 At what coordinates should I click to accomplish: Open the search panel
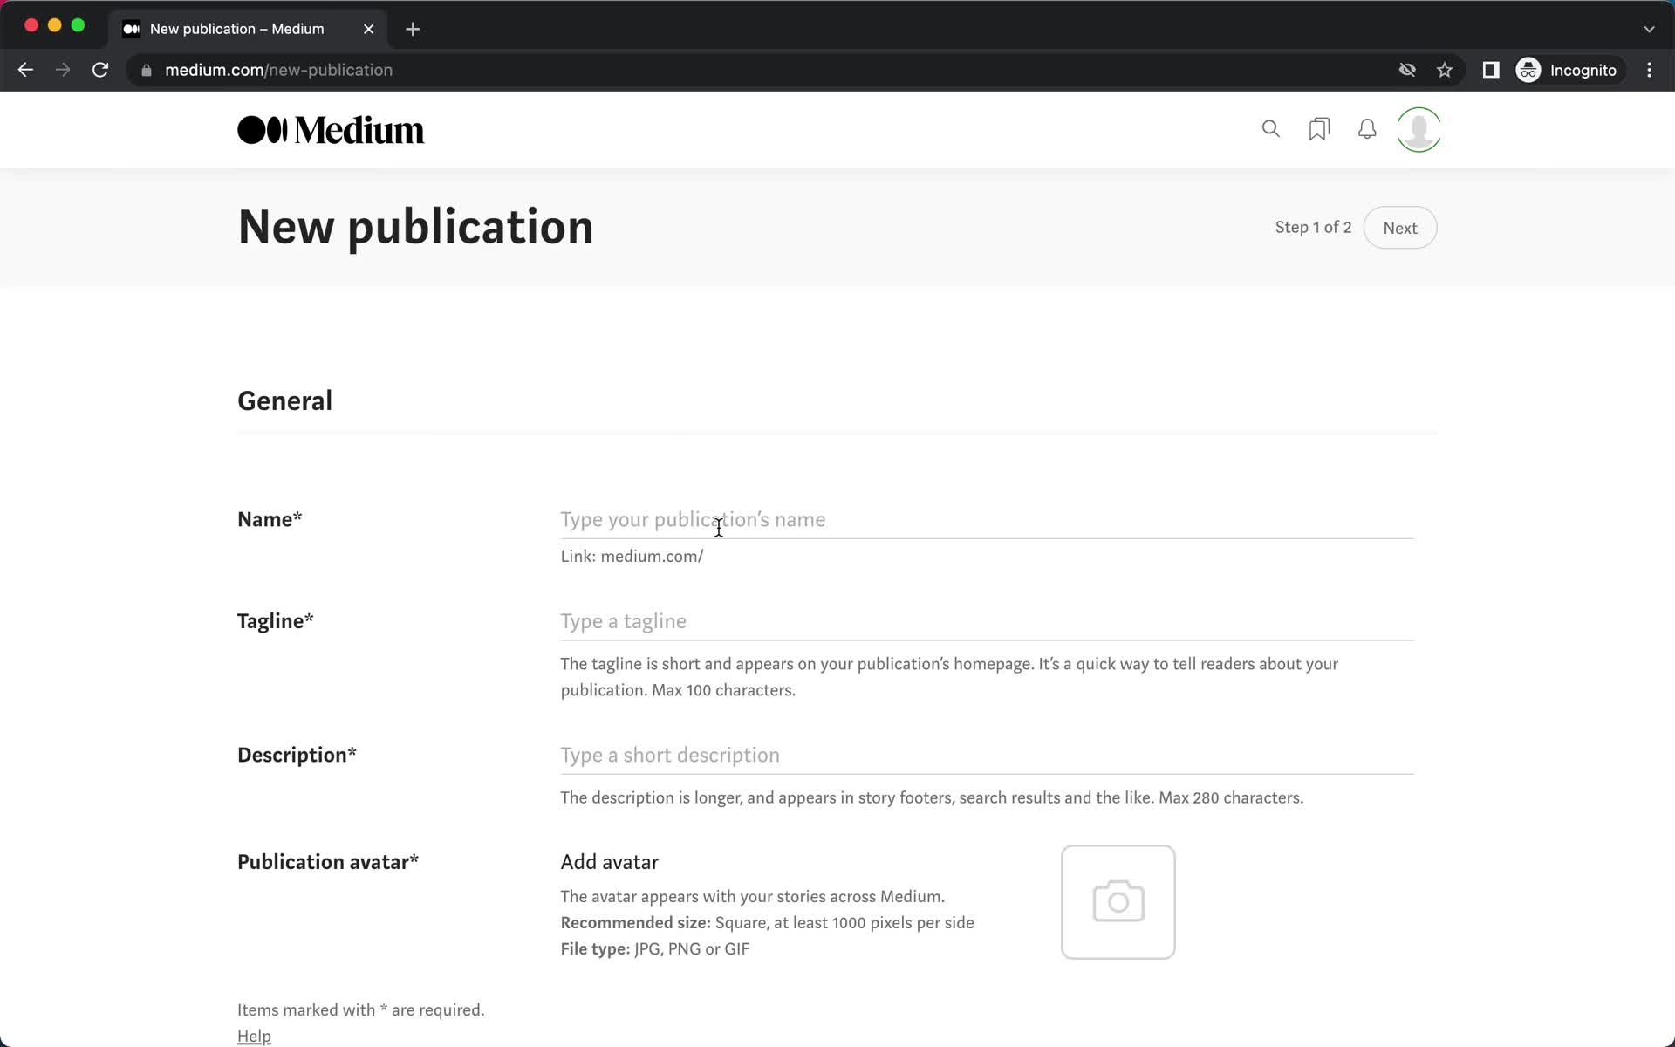(x=1271, y=129)
